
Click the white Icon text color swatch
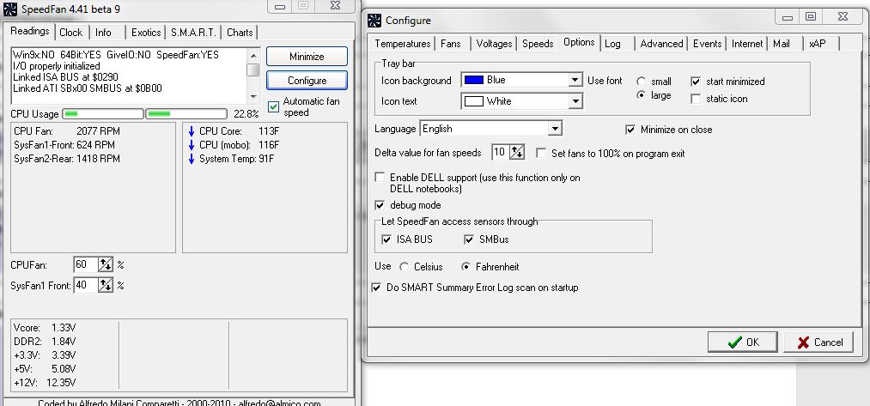(x=474, y=101)
